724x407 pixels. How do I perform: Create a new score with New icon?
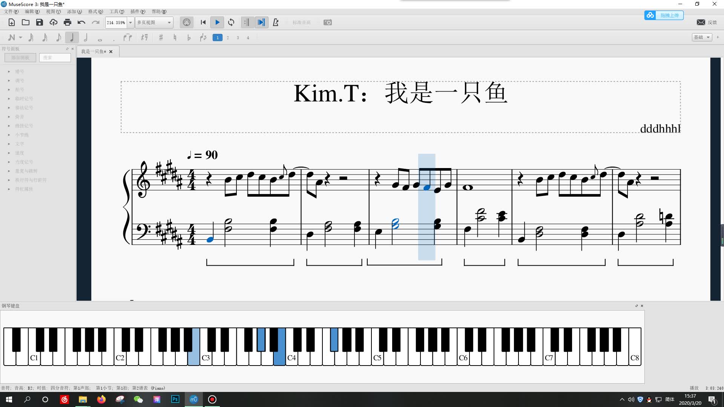[12, 22]
